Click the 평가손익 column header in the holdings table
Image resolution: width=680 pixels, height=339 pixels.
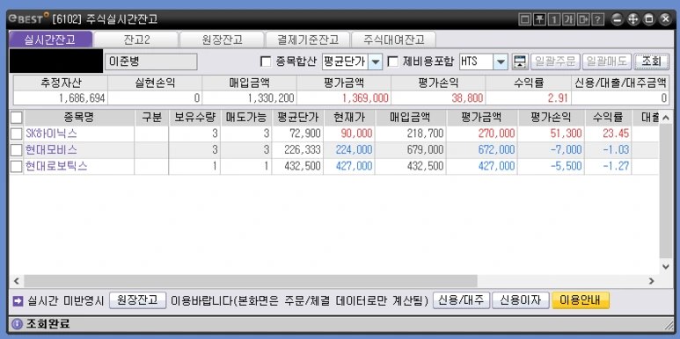point(552,118)
